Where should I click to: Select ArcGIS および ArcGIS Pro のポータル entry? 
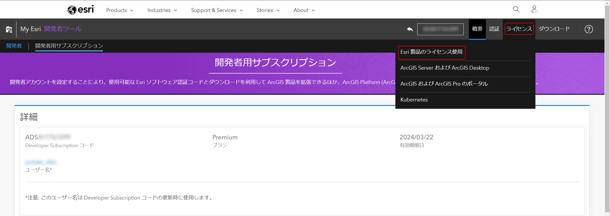pos(444,84)
